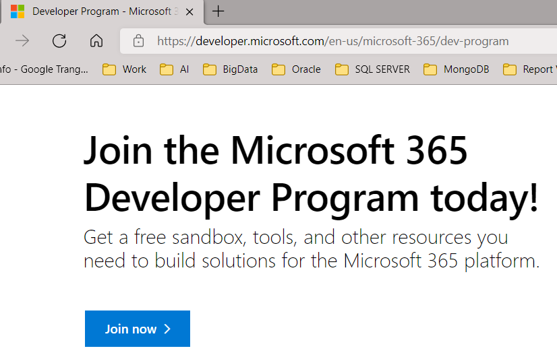Click the heading "Join the Microsoft 365"
Screen dimensions: 557x353
pyautogui.click(x=275, y=150)
